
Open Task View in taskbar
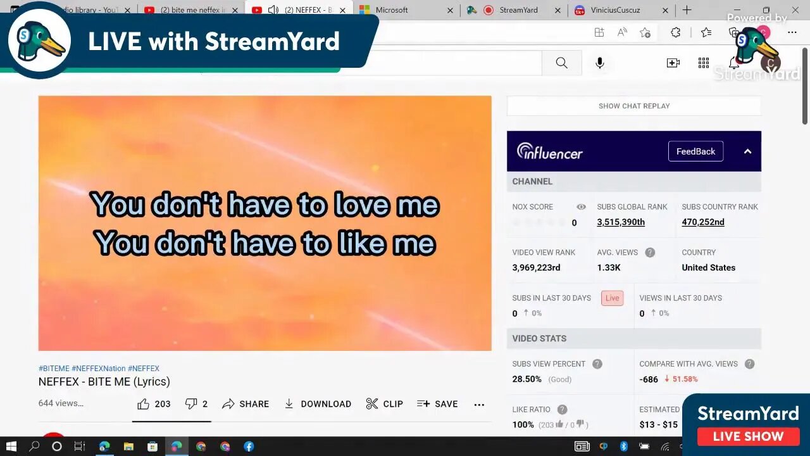tap(80, 446)
